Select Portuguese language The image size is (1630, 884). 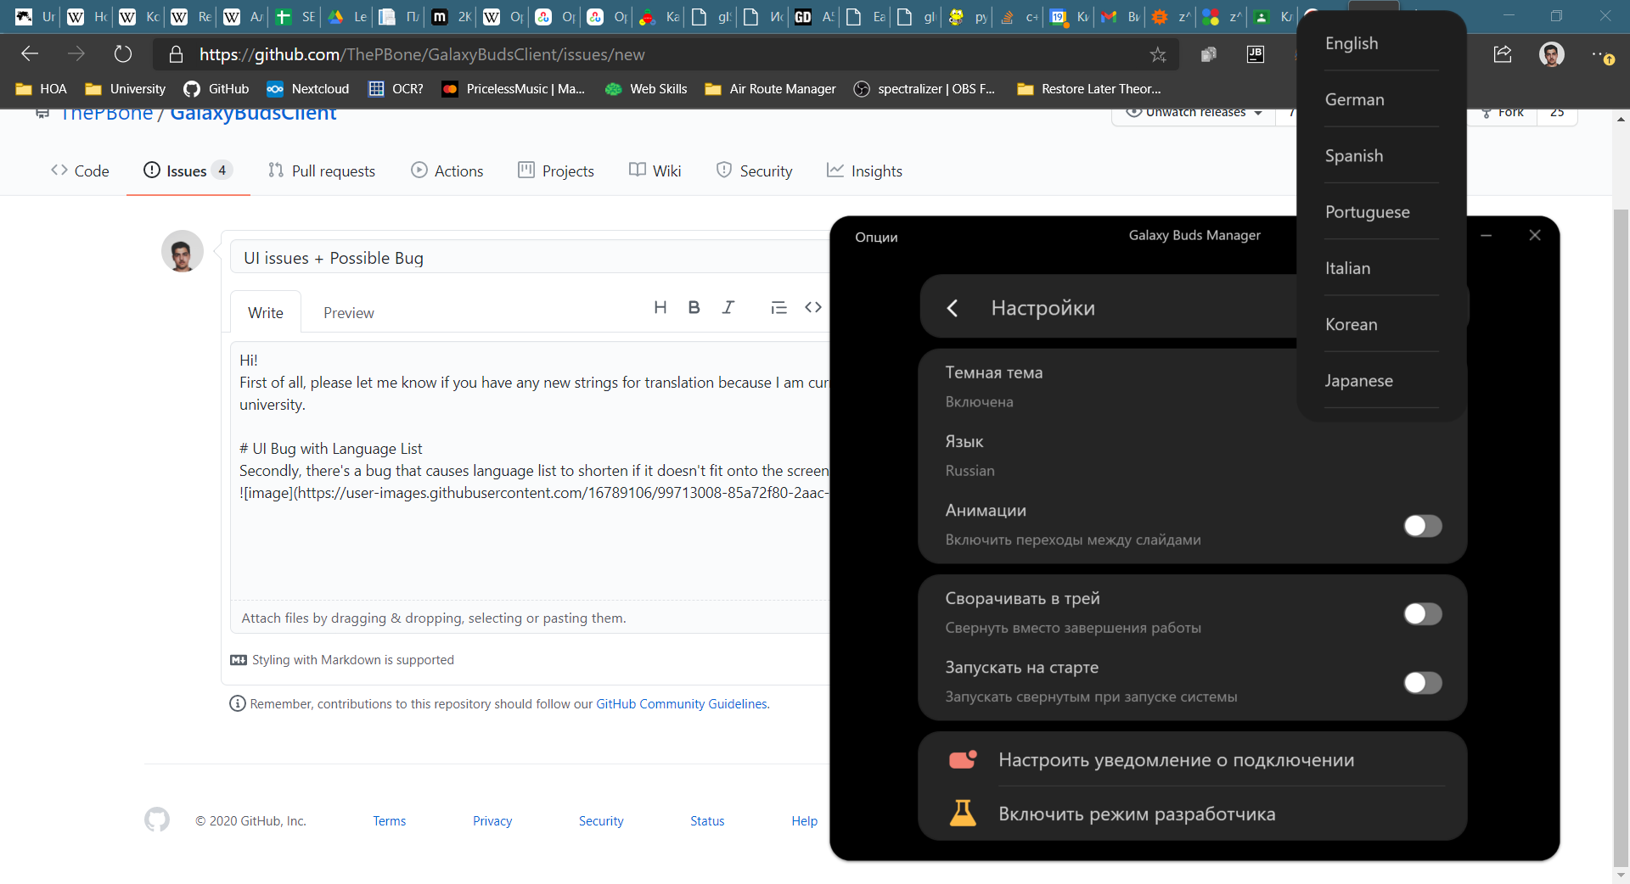1381,212
